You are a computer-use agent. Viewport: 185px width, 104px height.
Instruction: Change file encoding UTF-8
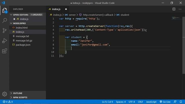coord(132,102)
